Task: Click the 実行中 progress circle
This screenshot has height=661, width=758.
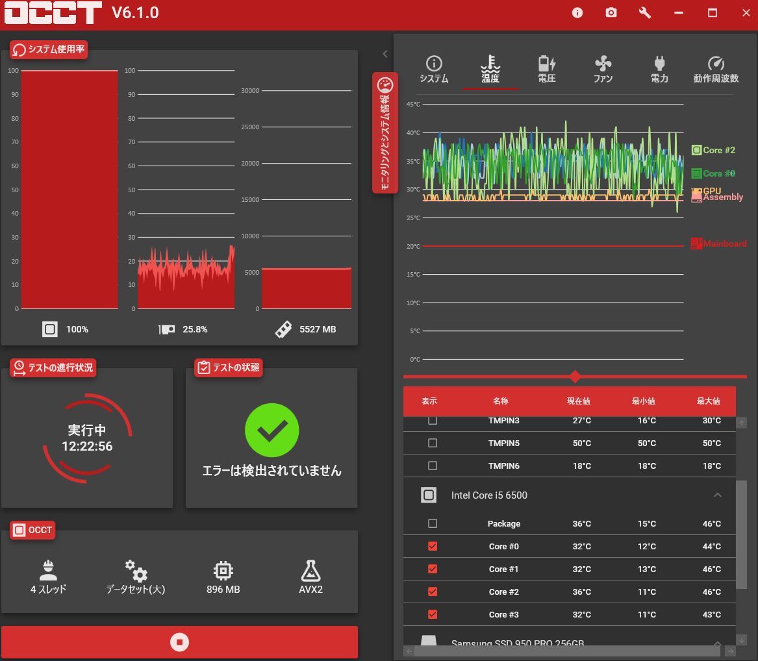Action: tap(87, 438)
